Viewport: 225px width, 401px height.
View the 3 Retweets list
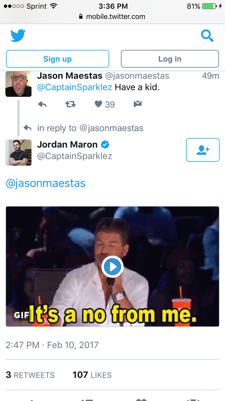point(30,375)
